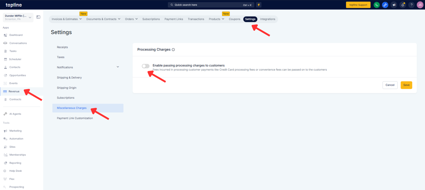Open the Dunder Mifflin account switcher dropdown

pyautogui.click(x=18, y=17)
